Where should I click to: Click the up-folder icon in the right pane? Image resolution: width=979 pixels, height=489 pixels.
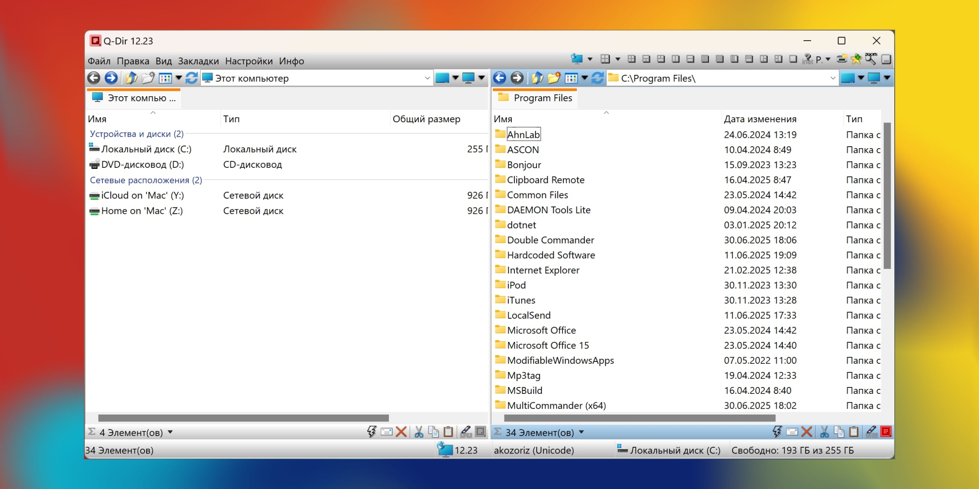point(537,78)
